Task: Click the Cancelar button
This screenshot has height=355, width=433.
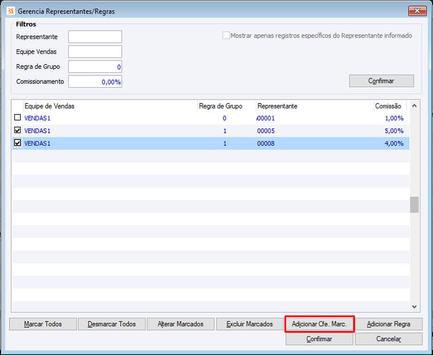Action: click(389, 339)
